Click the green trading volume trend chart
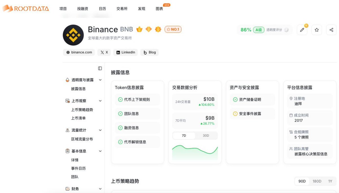The image size is (339, 193). 195,152
